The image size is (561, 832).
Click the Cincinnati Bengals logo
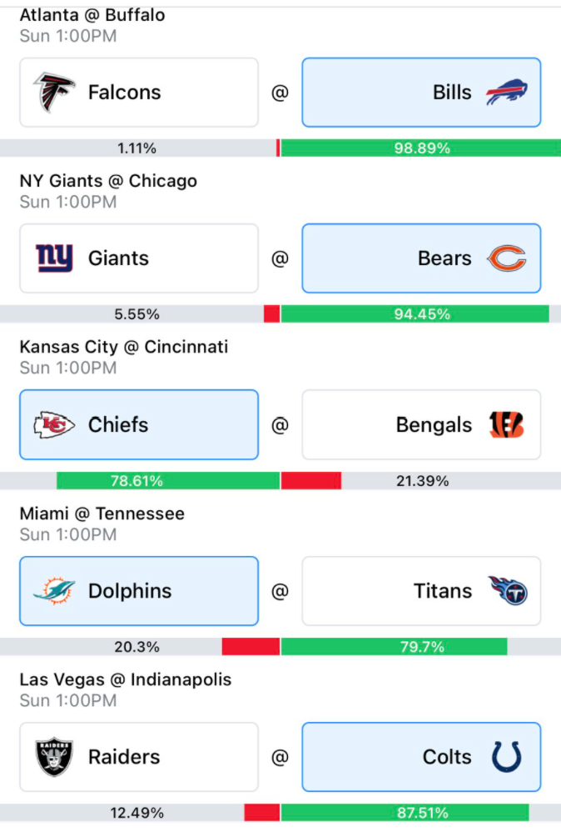(x=506, y=424)
